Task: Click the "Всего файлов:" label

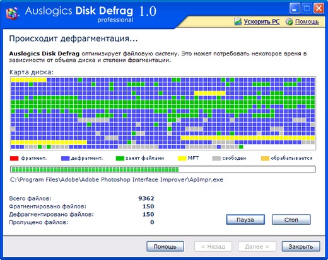Action: point(30,198)
